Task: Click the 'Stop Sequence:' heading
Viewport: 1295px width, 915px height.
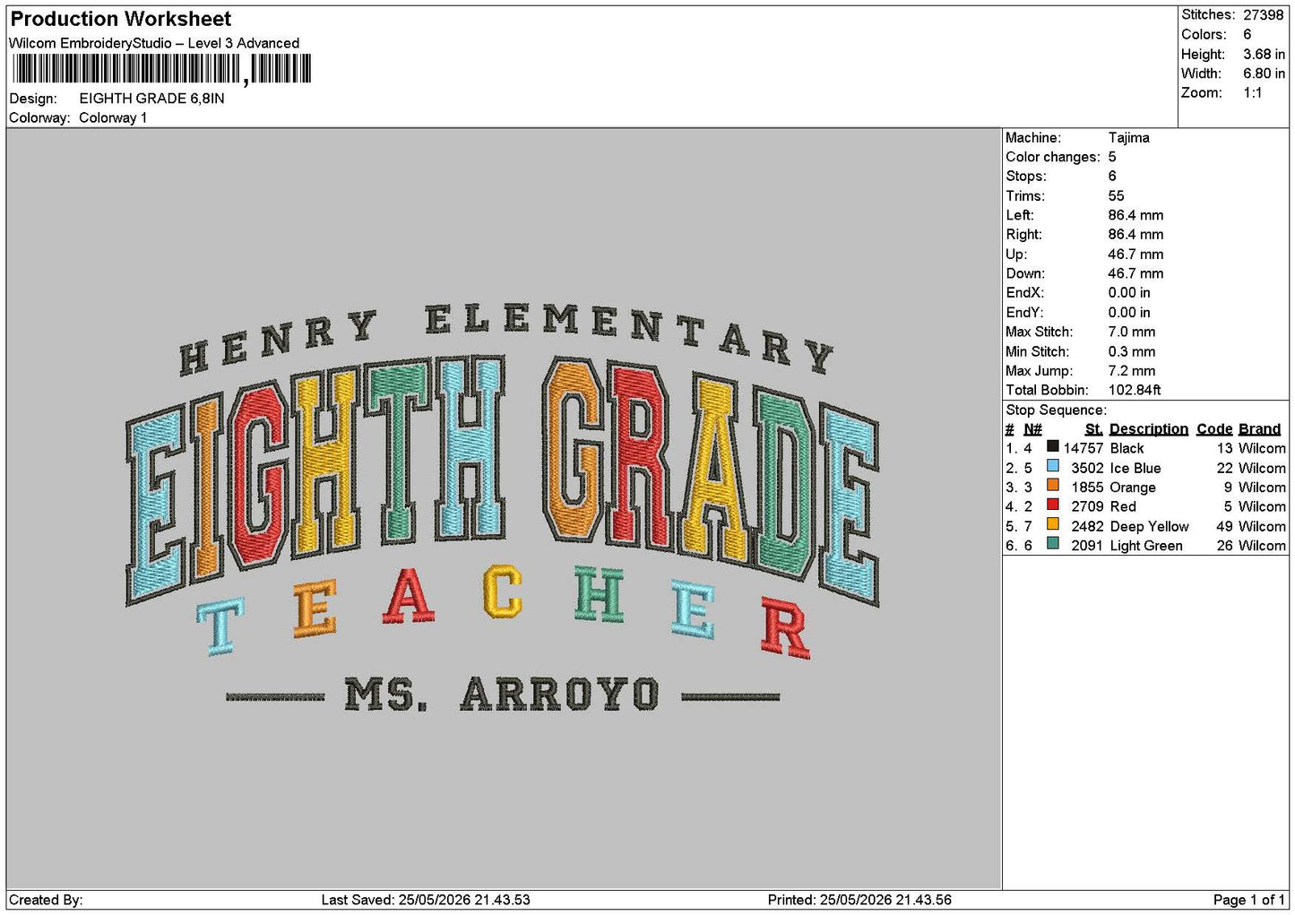Action: (1056, 410)
